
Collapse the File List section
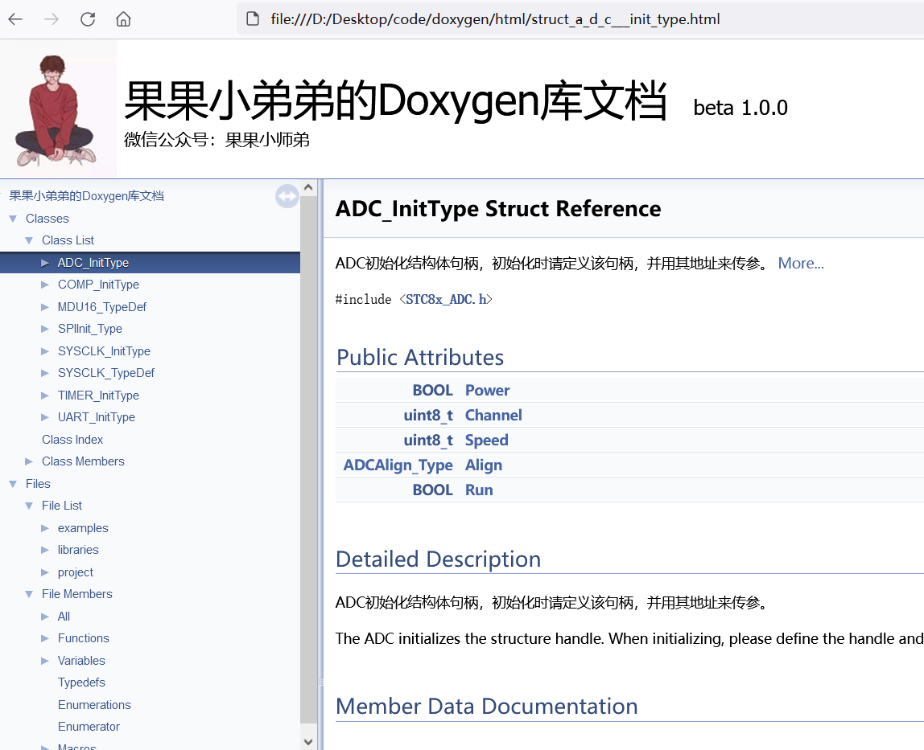30,505
